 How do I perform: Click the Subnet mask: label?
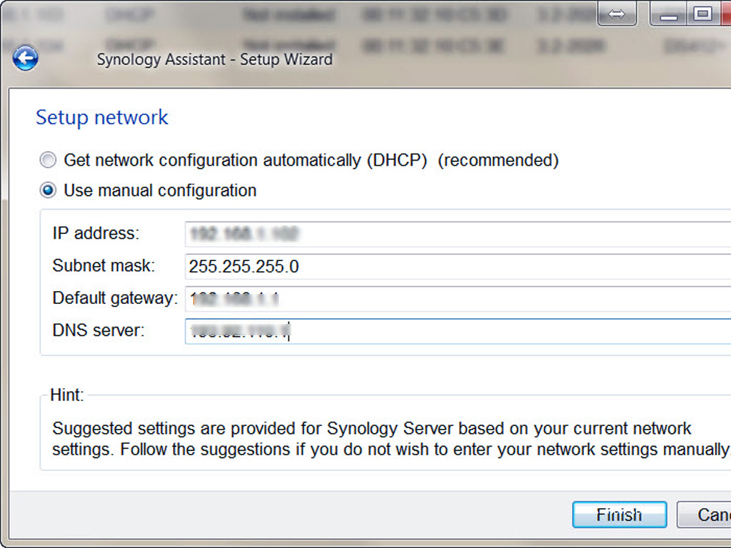coord(104,265)
